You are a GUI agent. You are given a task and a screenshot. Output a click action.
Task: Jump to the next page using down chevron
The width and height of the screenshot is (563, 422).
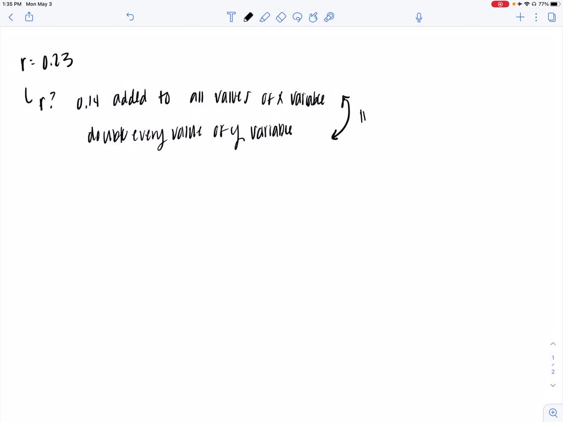tap(553, 385)
